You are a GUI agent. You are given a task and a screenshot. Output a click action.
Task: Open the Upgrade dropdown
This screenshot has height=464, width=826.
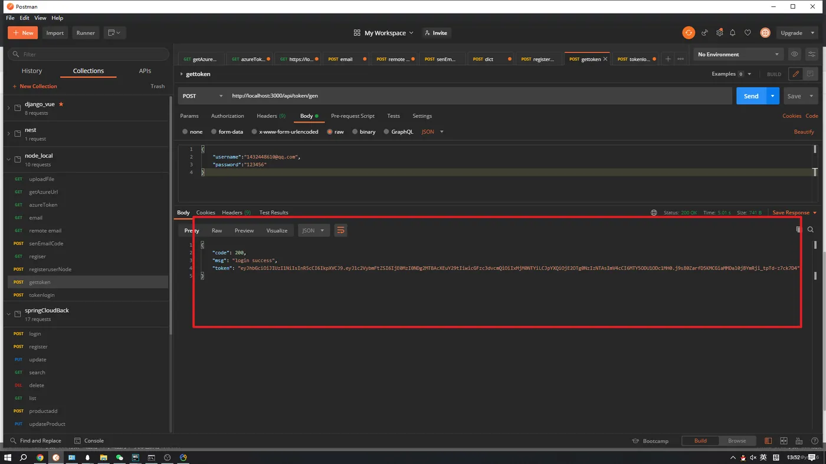tap(797, 33)
